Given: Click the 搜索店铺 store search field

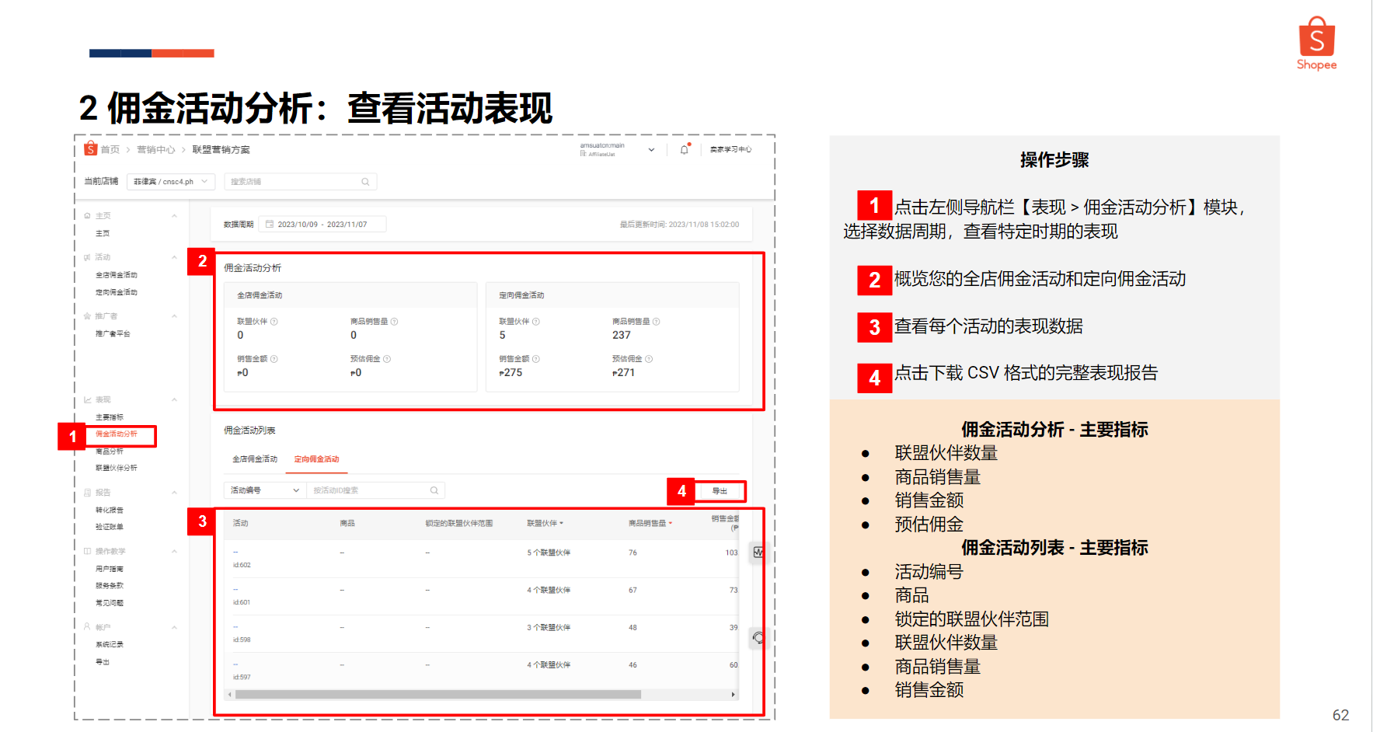Looking at the screenshot, I should 301,182.
